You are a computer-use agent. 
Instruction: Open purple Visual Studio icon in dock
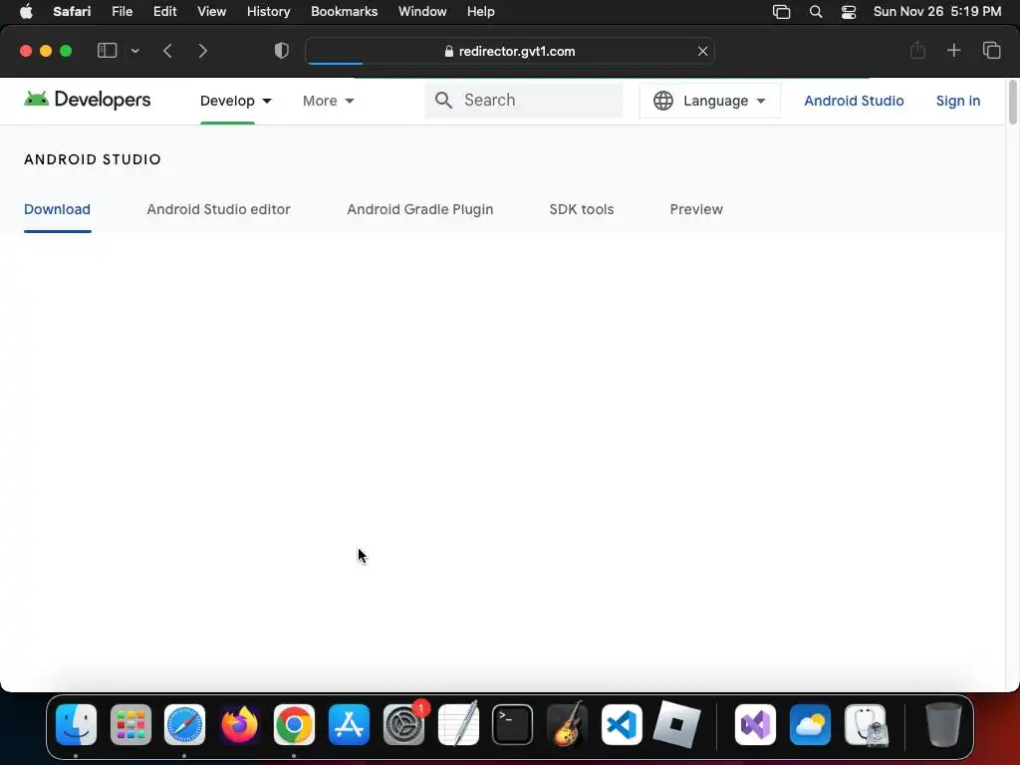point(755,724)
